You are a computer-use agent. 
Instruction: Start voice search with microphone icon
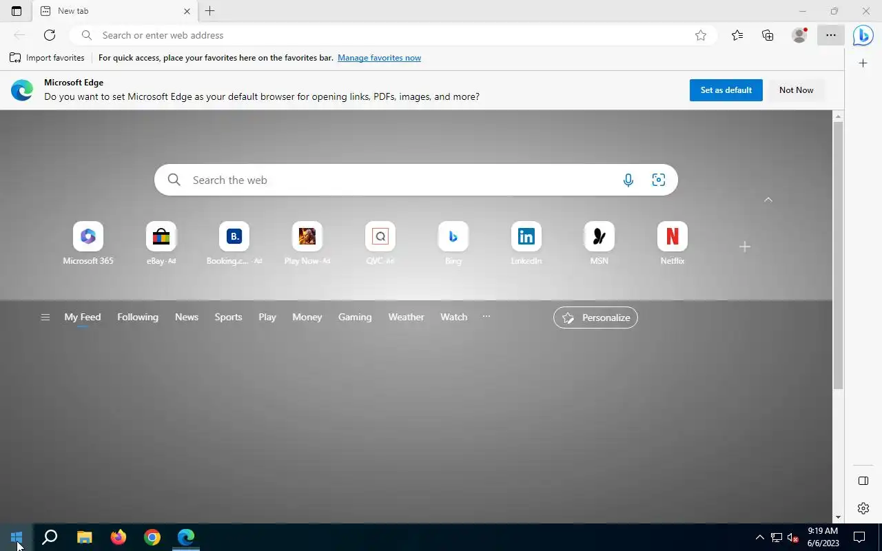628,180
